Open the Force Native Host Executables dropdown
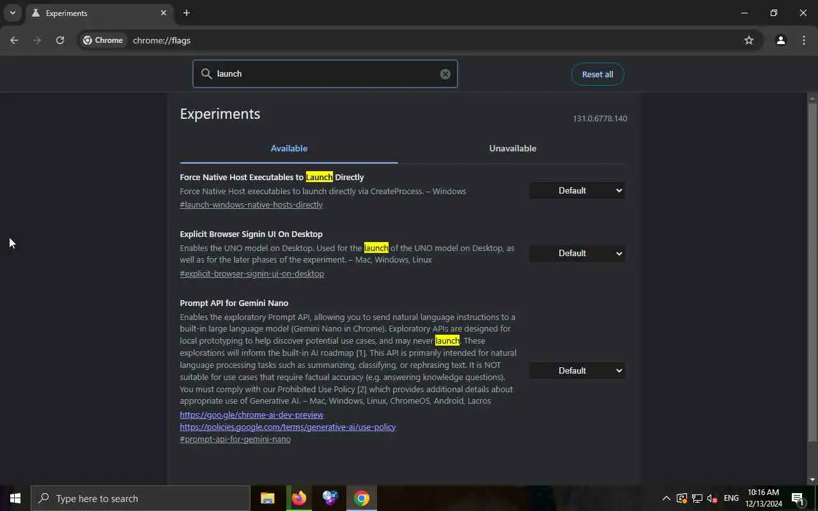The image size is (818, 511). tap(576, 190)
